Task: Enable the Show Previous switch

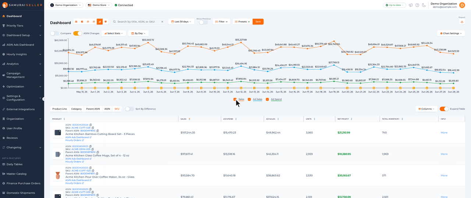Action: (x=203, y=22)
